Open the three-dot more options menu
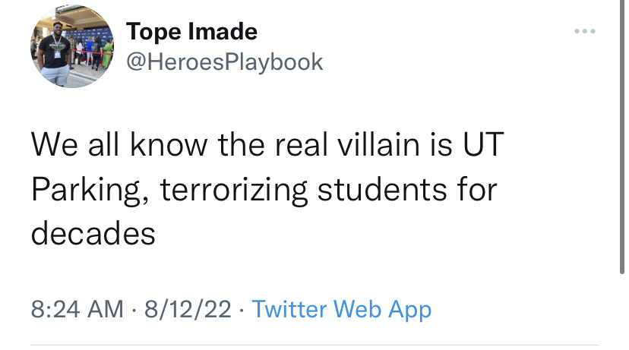Viewport: 629px width, 350px height. click(x=584, y=31)
